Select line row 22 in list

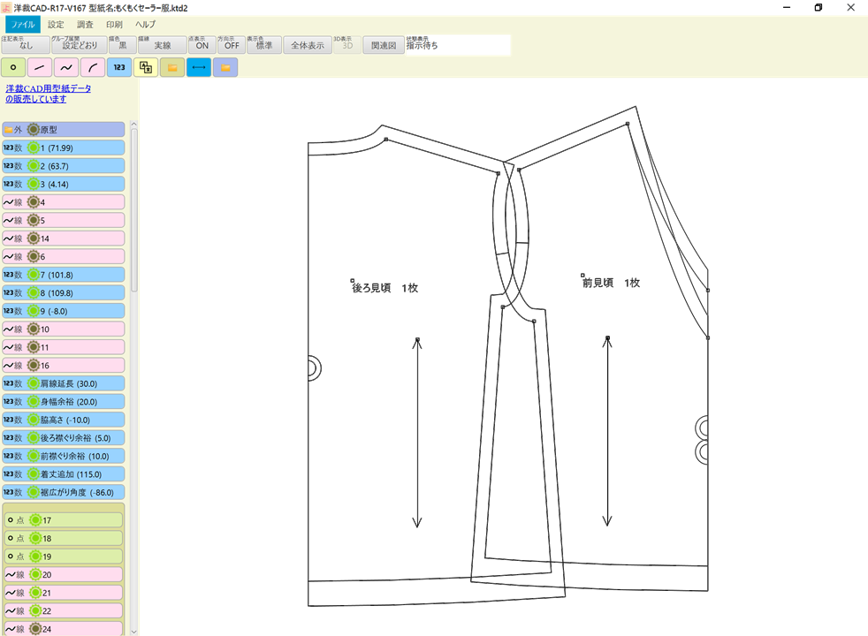63,610
